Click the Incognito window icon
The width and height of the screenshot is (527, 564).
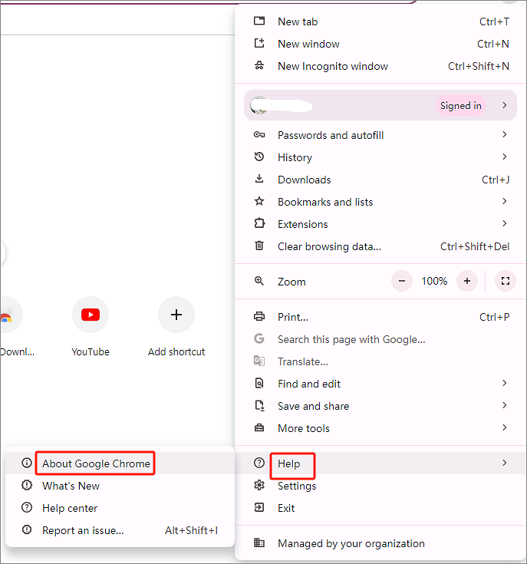click(259, 65)
